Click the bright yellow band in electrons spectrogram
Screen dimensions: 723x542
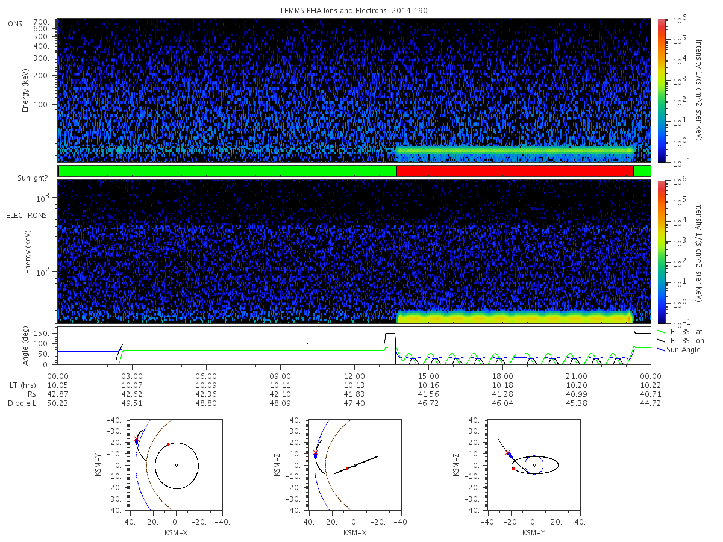click(515, 317)
